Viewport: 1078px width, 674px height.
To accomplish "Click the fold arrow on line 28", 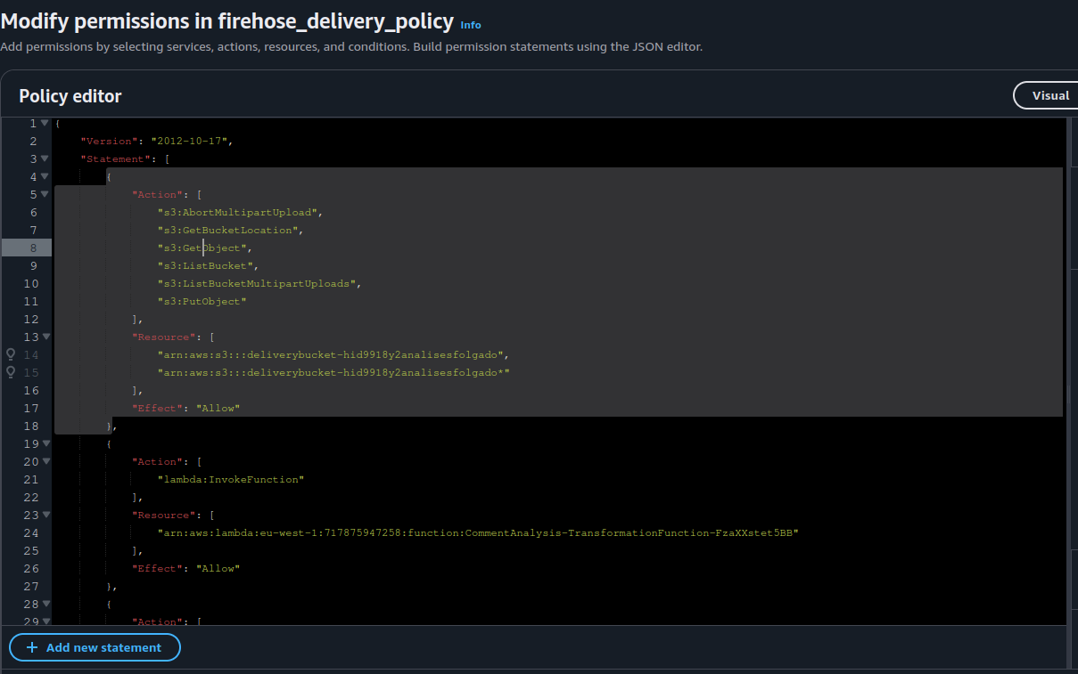I will (x=45, y=604).
